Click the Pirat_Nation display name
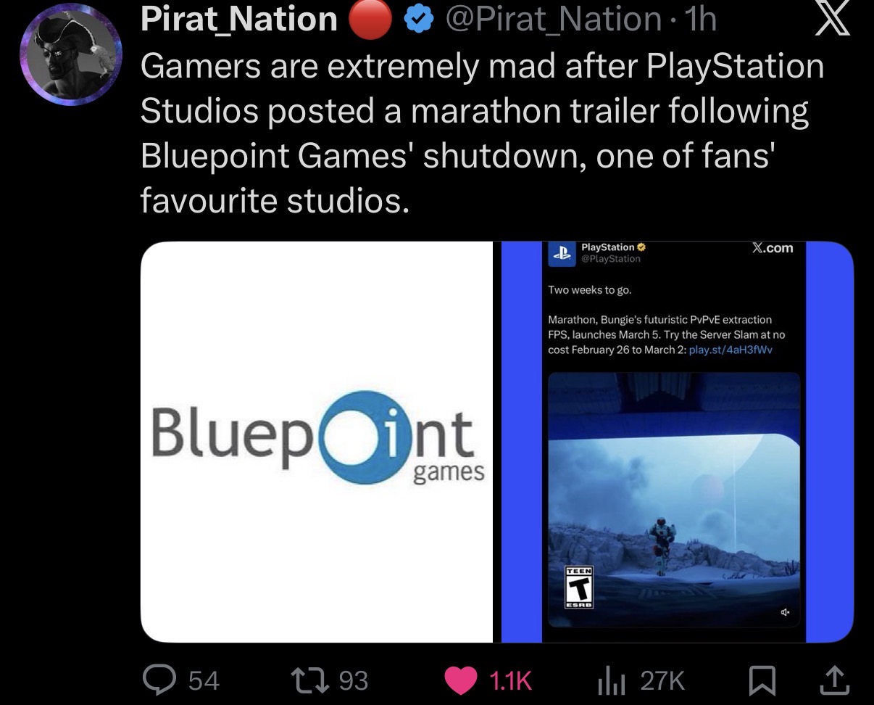Image resolution: width=874 pixels, height=705 pixels. [x=239, y=20]
